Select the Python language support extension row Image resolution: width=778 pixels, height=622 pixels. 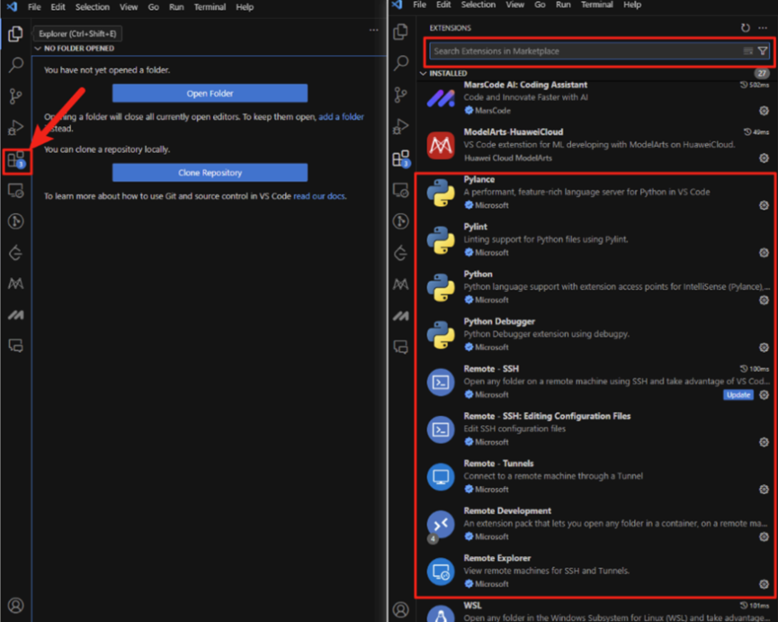coord(596,287)
